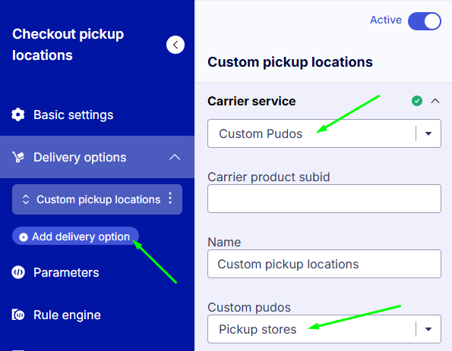Click the Delivery options cart icon
452x351 pixels.
click(x=18, y=157)
